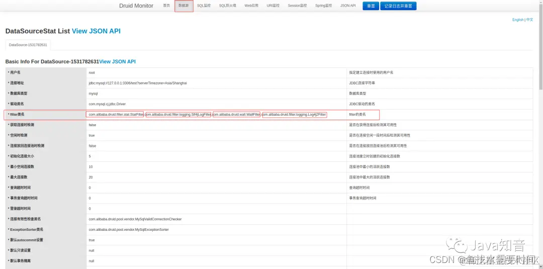
Task: Click the ExceptionSorter类名 row label
Action: click(x=27, y=230)
